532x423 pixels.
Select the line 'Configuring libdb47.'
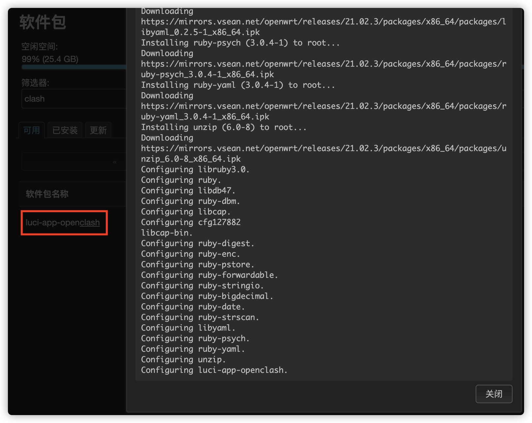(188, 190)
